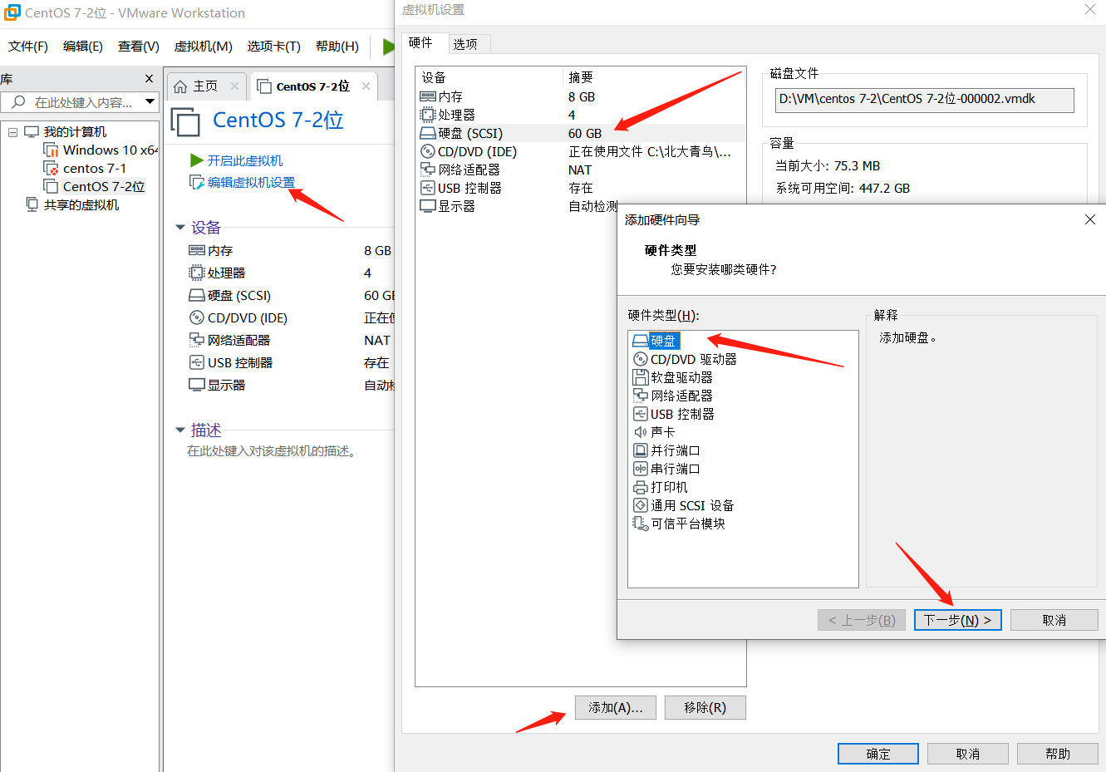Click the 我的计算机 computer icon in library
The width and height of the screenshot is (1106, 772).
coord(32,132)
